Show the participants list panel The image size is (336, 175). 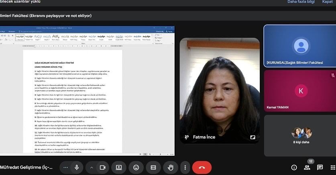pos(307,167)
